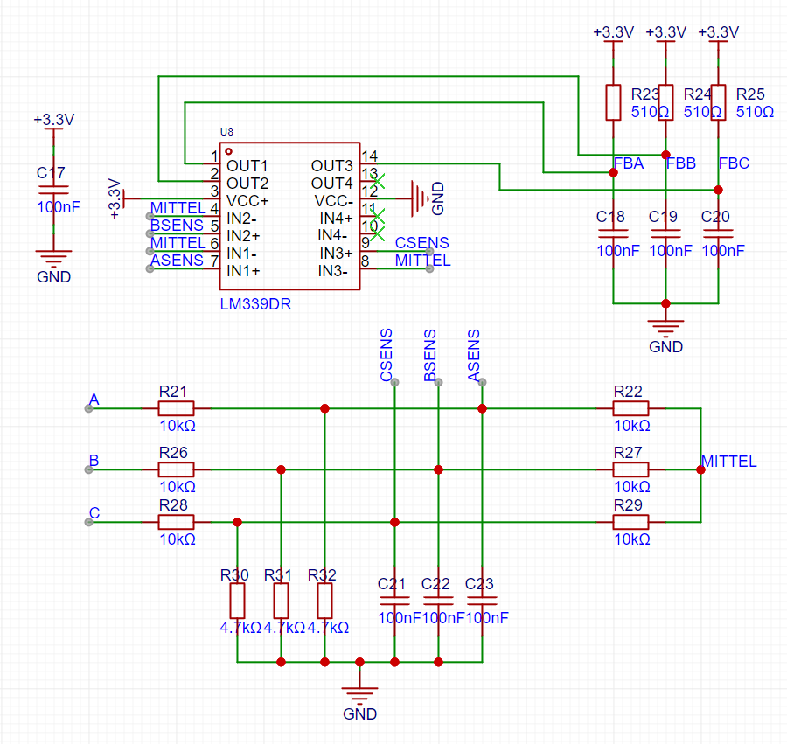The width and height of the screenshot is (787, 744).
Task: Select the MITTEL net label at pin 8
Action: (422, 261)
